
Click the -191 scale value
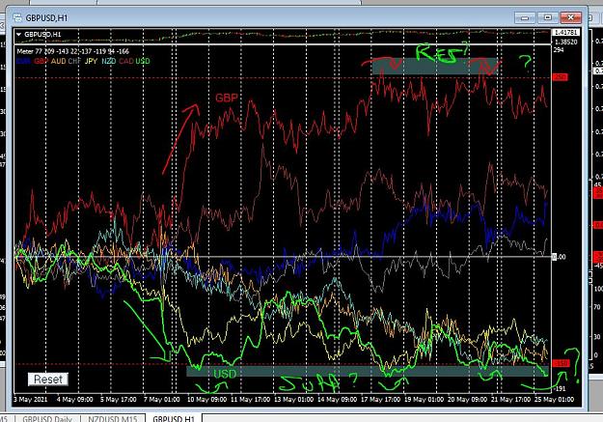point(560,388)
